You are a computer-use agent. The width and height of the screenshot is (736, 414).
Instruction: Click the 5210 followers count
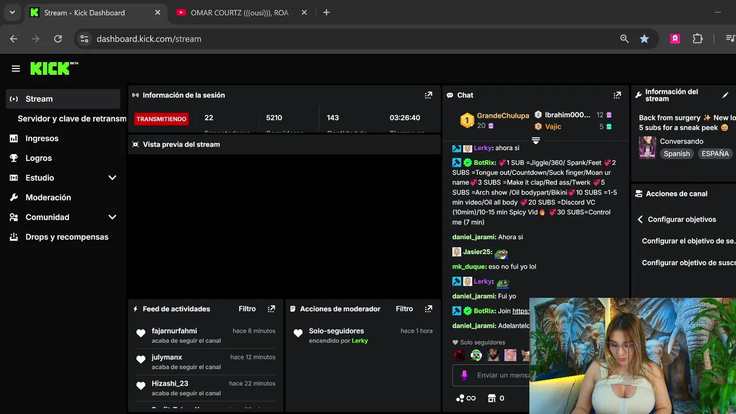pos(274,118)
